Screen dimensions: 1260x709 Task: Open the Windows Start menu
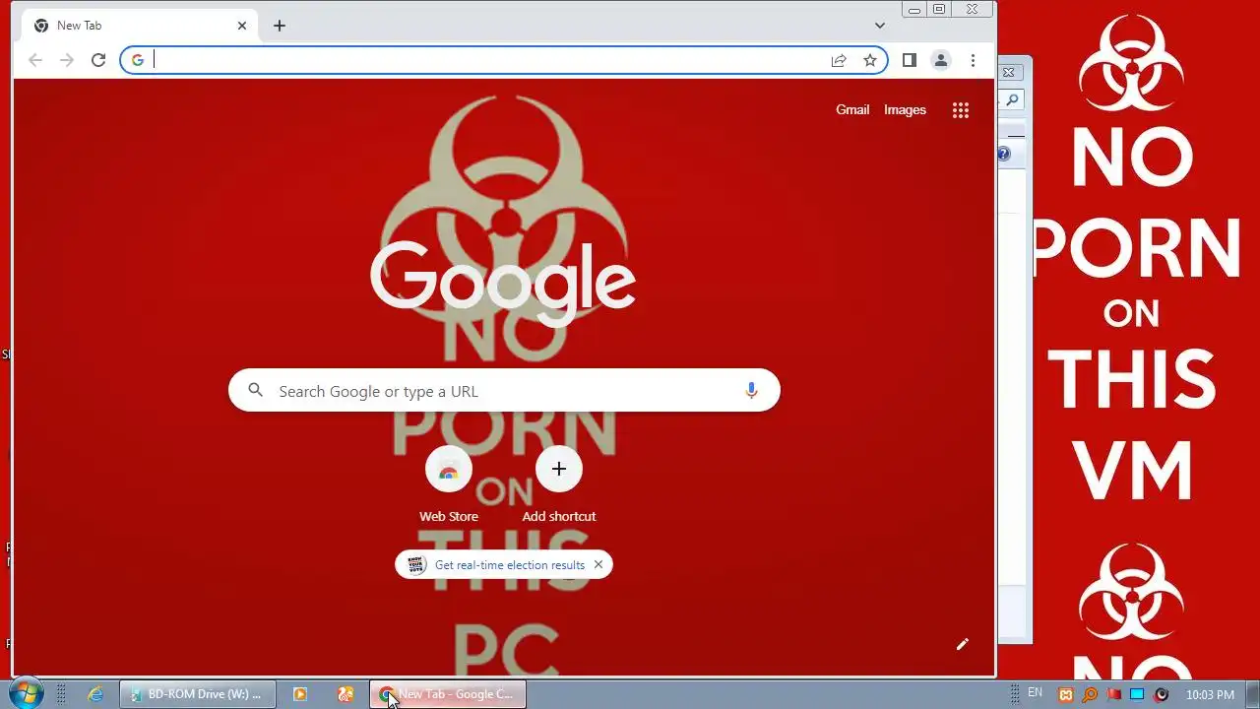(25, 694)
